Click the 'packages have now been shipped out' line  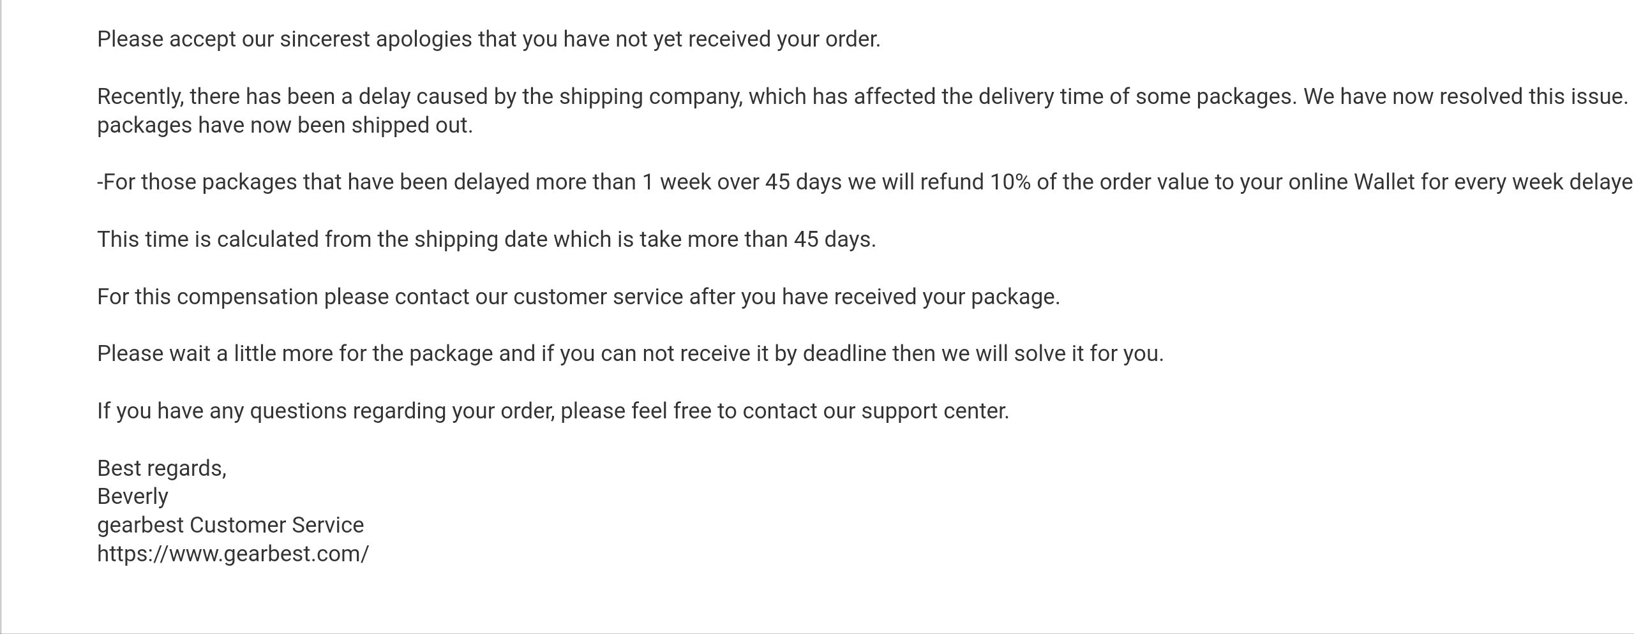285,126
